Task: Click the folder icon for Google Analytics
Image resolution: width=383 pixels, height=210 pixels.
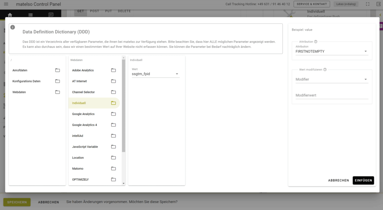Action: pos(114,114)
